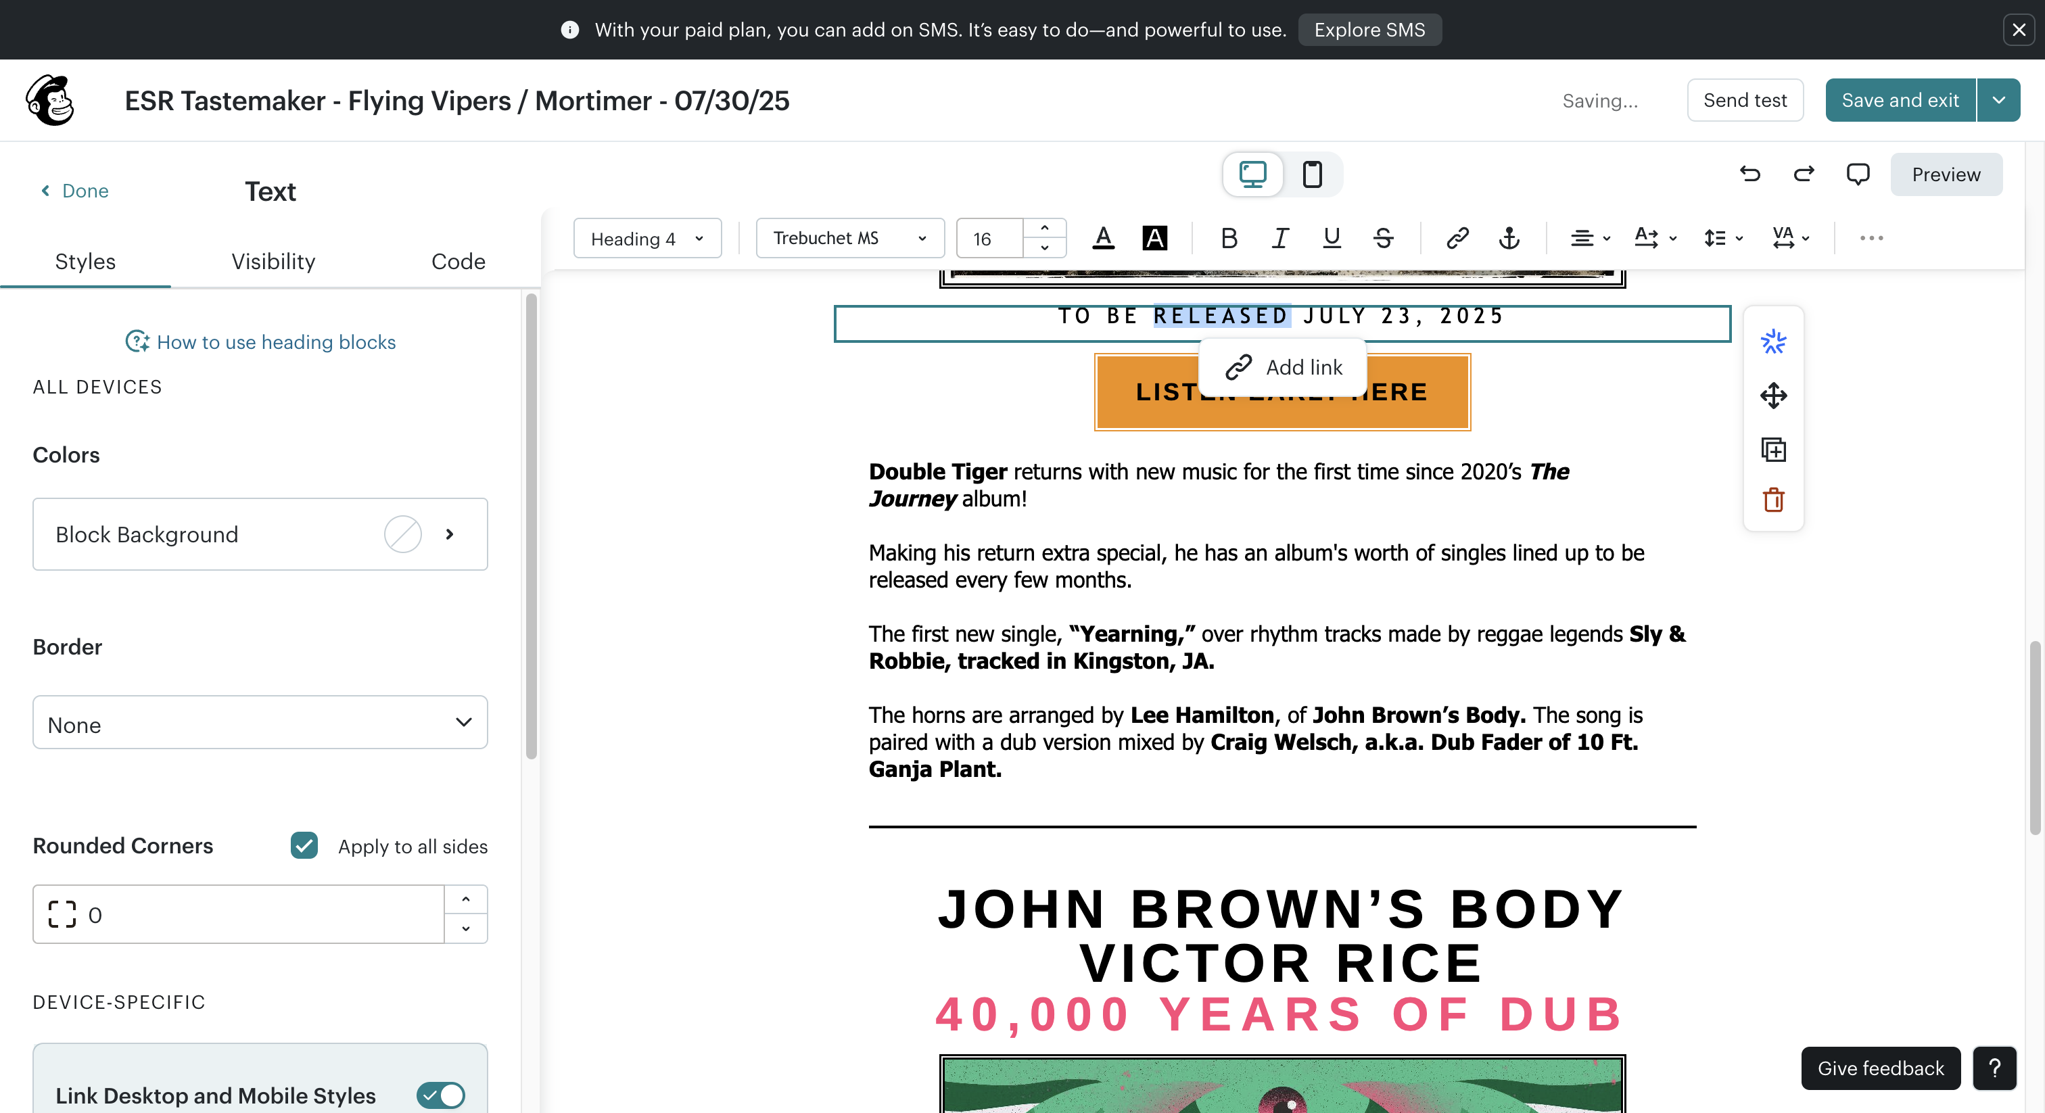Open the text highlight color picker
Image resolution: width=2045 pixels, height=1113 pixels.
pyautogui.click(x=1154, y=238)
